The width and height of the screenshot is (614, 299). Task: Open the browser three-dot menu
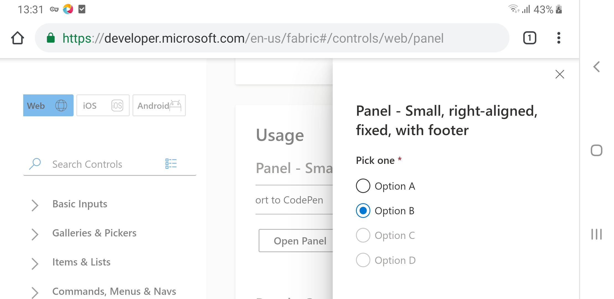559,38
